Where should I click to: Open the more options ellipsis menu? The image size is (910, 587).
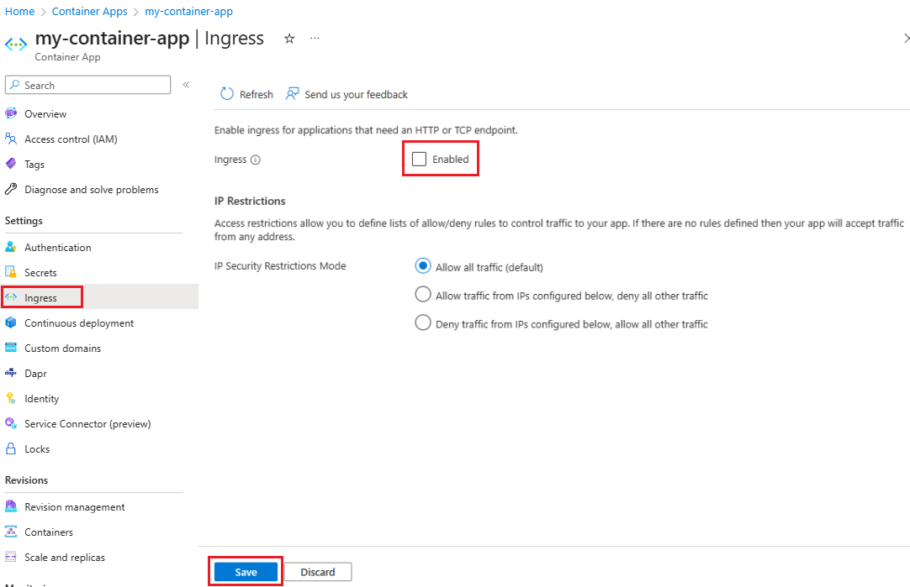(x=315, y=39)
